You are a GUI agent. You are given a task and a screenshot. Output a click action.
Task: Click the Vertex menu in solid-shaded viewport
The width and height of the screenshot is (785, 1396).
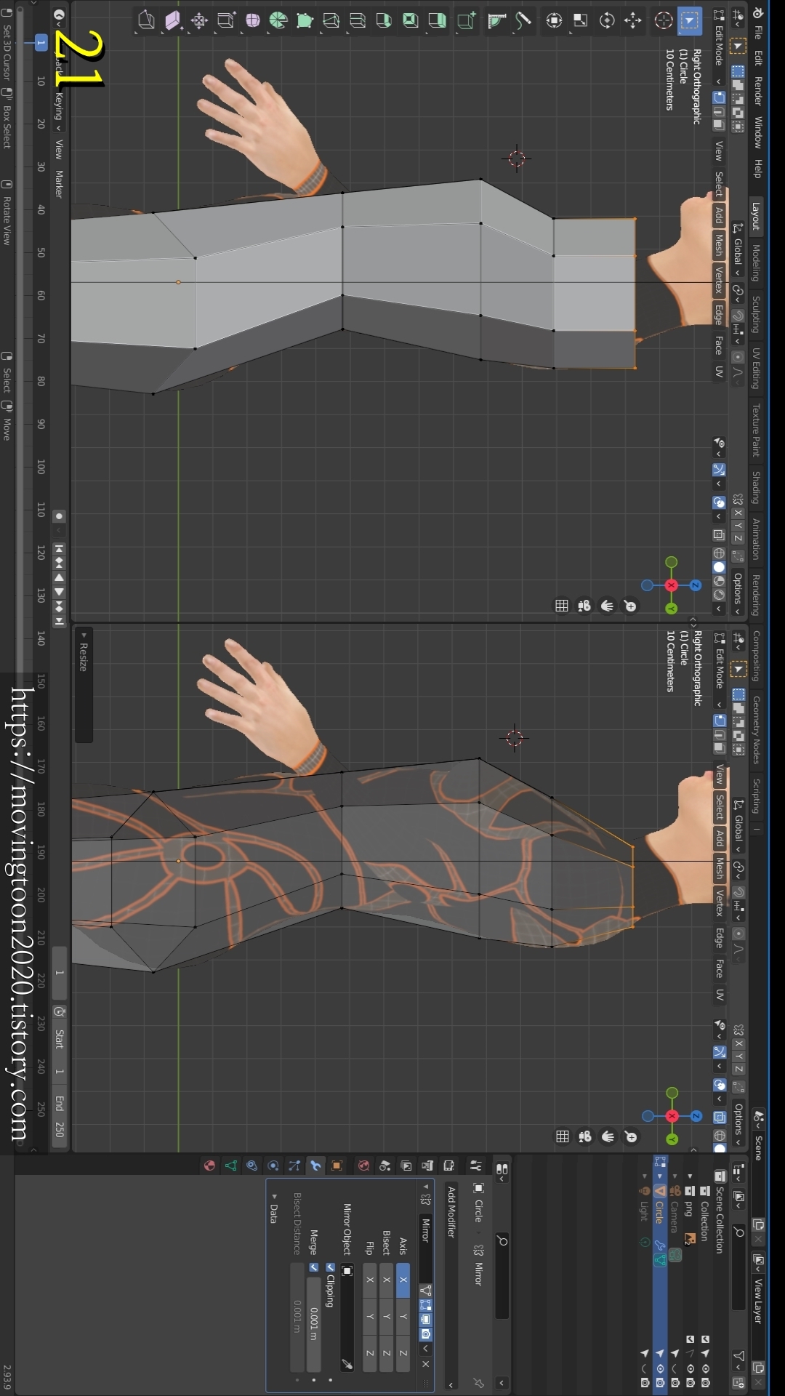pos(719,280)
